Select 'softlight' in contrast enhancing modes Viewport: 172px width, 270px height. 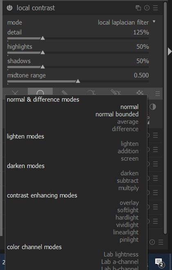[x=128, y=210]
